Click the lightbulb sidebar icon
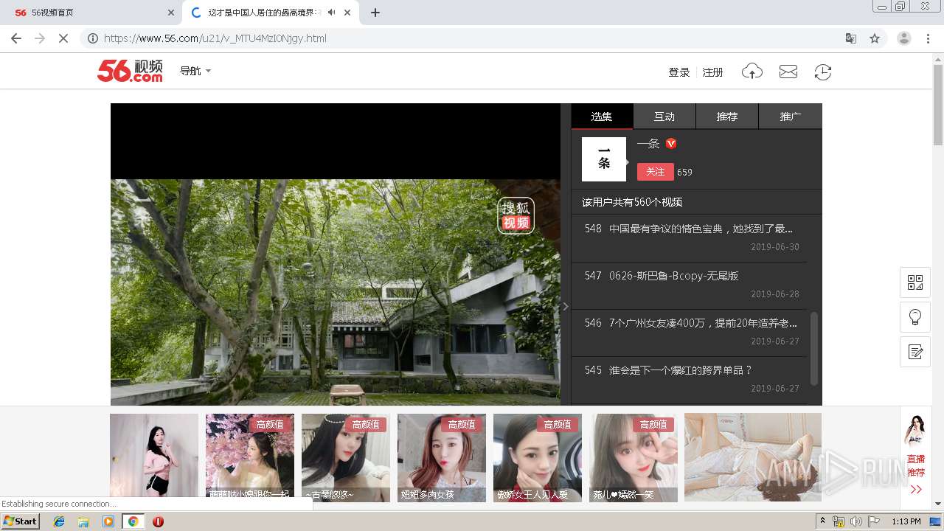The width and height of the screenshot is (944, 531). point(915,317)
